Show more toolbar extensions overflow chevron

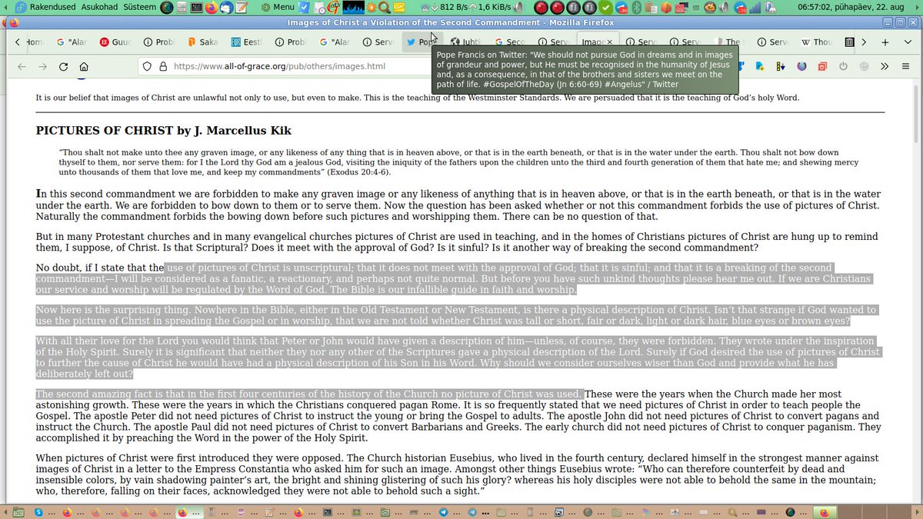click(x=885, y=66)
